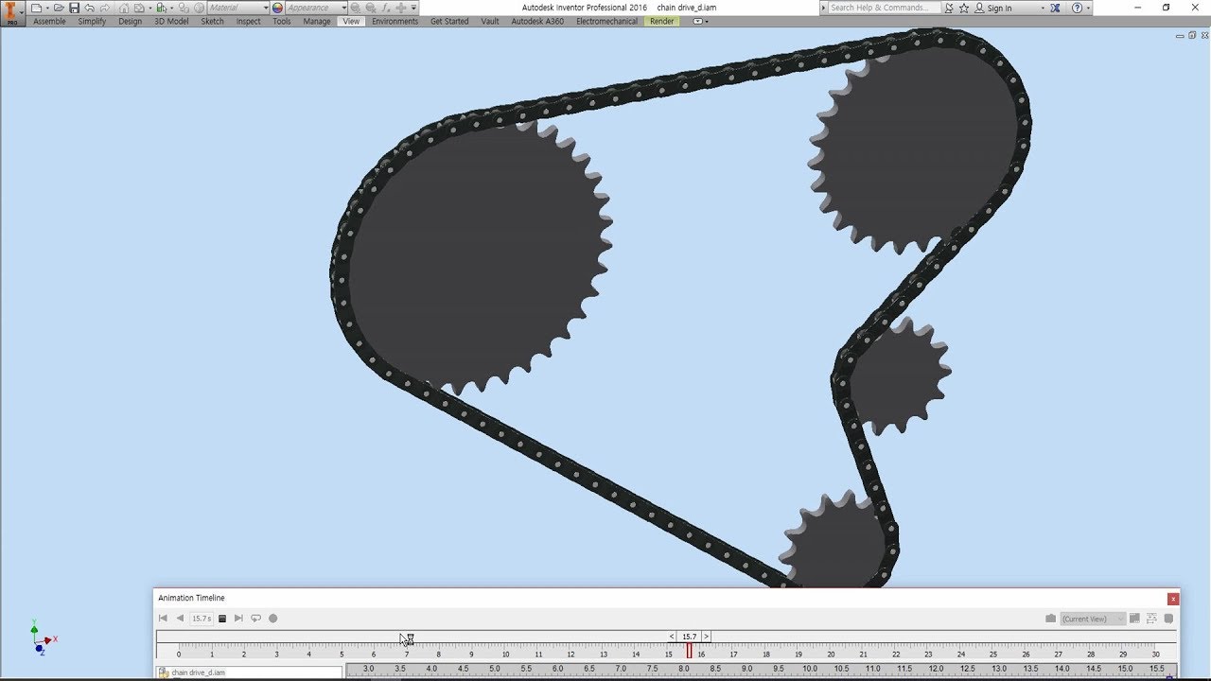Viewport: 1211px width, 681px height.
Task: Click the New file icon
Action: pyautogui.click(x=36, y=8)
